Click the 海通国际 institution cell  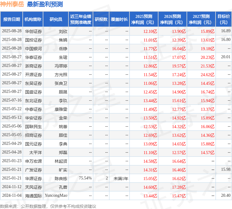click(33, 196)
